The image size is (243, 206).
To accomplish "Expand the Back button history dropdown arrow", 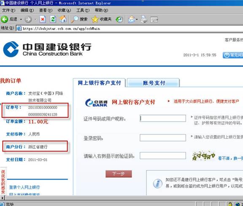I will (21, 19).
